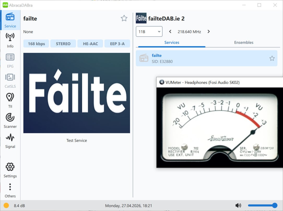Go to previous channel with left chevron
The height and width of the screenshot is (211, 283).
point(170,31)
